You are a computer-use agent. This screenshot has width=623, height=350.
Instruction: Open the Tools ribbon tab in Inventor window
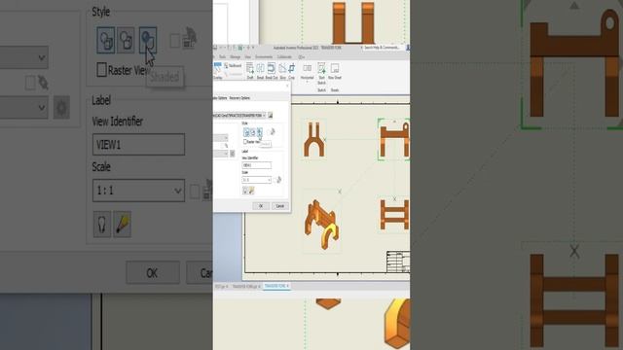pyautogui.click(x=223, y=56)
